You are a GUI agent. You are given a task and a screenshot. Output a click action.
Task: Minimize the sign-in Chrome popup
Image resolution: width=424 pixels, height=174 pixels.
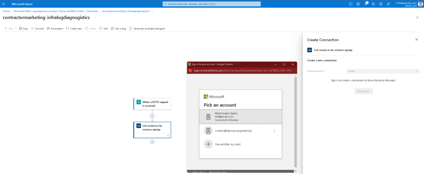tap(275, 64)
